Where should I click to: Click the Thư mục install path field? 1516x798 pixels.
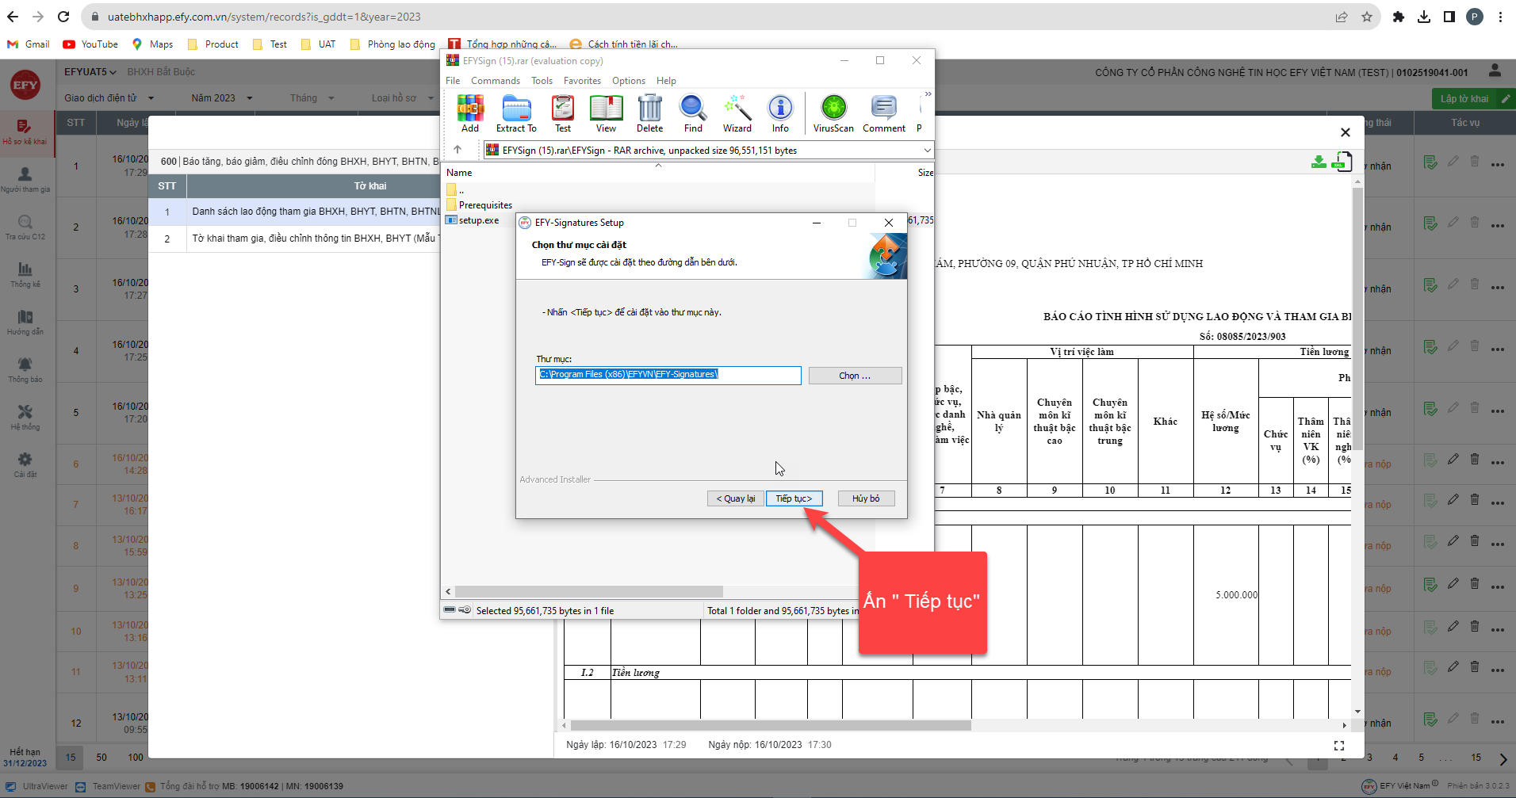(x=668, y=375)
